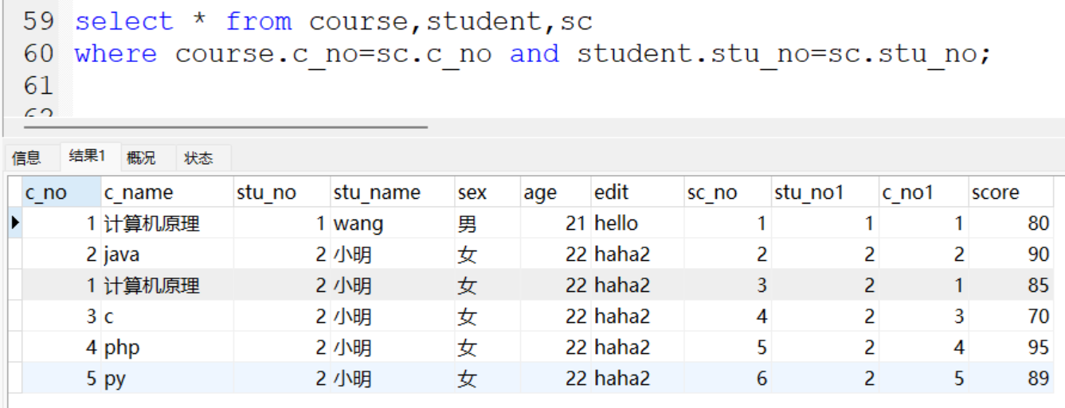This screenshot has height=408, width=1065.
Task: Open the 概况 tab
Action: coord(141,158)
